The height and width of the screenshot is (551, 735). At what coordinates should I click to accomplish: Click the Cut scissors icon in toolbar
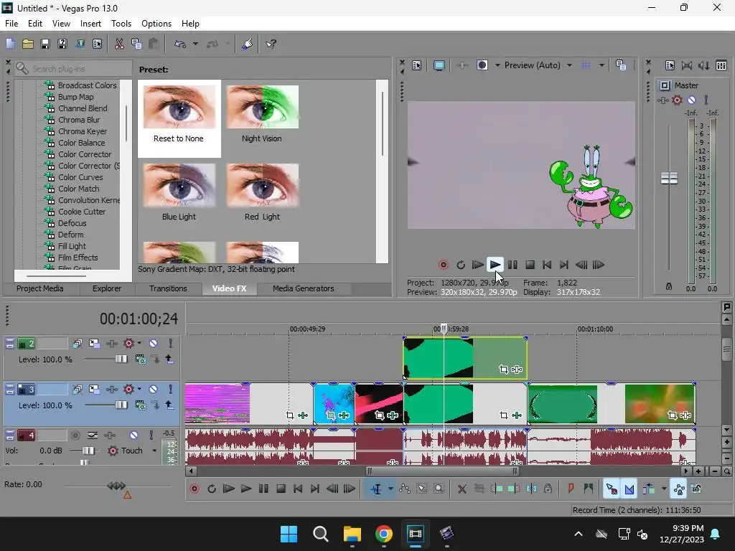point(119,44)
